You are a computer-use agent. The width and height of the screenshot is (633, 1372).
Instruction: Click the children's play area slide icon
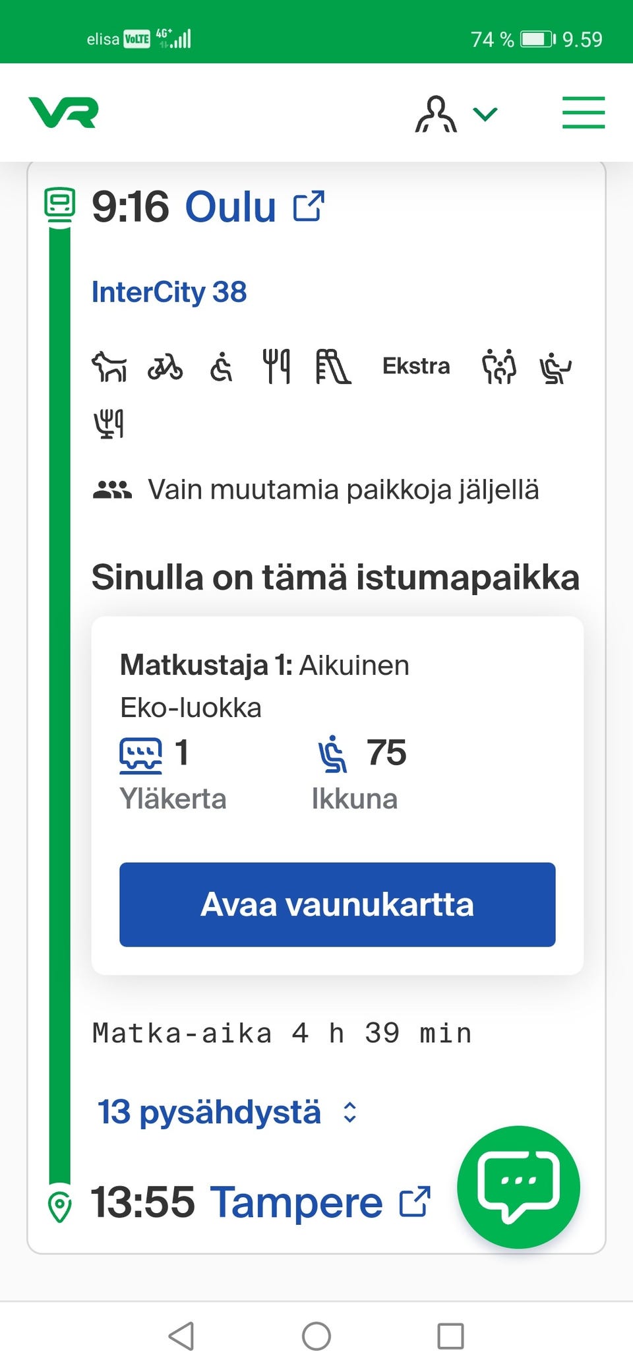pos(333,367)
